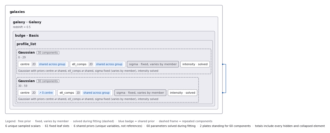Click lower dot of connector line
330x133 pixels.
[x=223, y=93]
